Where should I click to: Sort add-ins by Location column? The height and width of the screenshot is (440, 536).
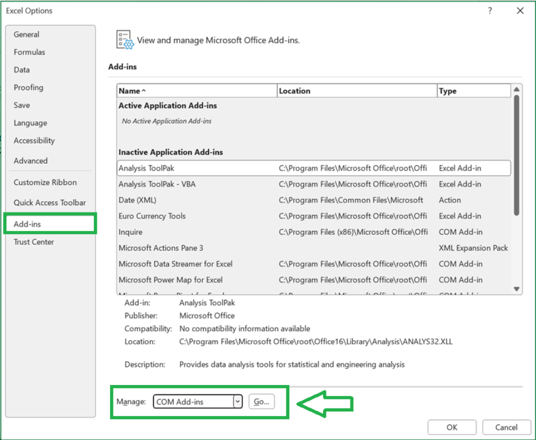point(357,91)
